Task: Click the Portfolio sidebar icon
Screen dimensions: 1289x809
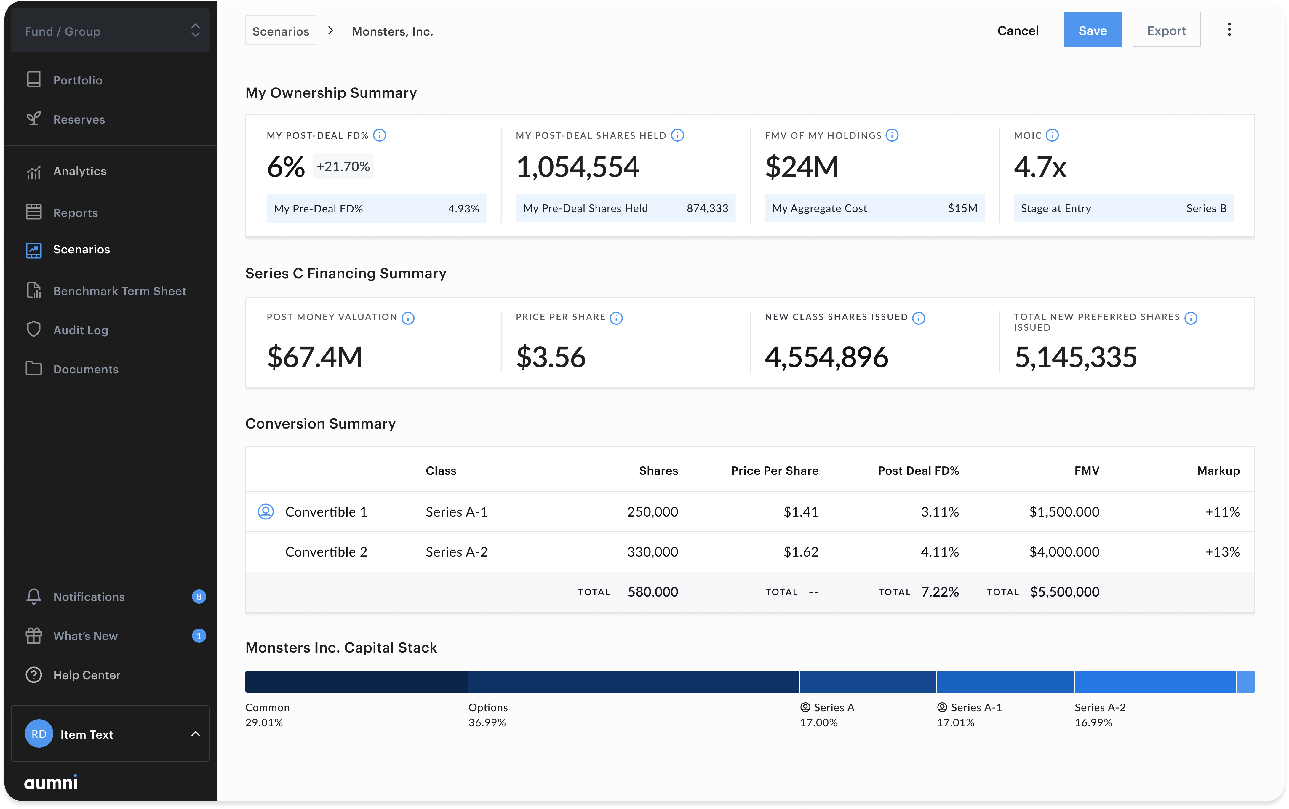Action: (34, 80)
